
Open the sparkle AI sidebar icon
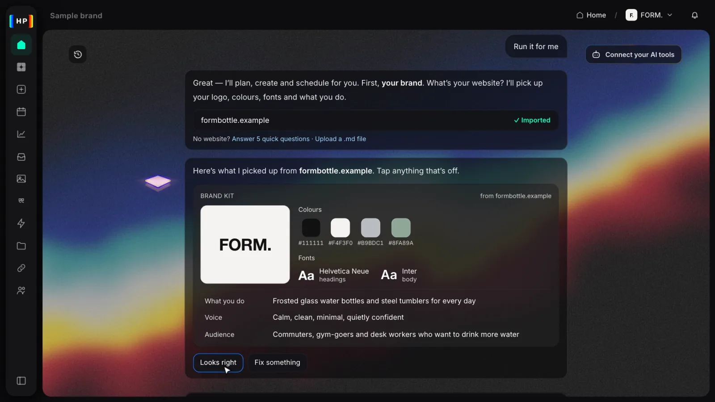(21, 67)
